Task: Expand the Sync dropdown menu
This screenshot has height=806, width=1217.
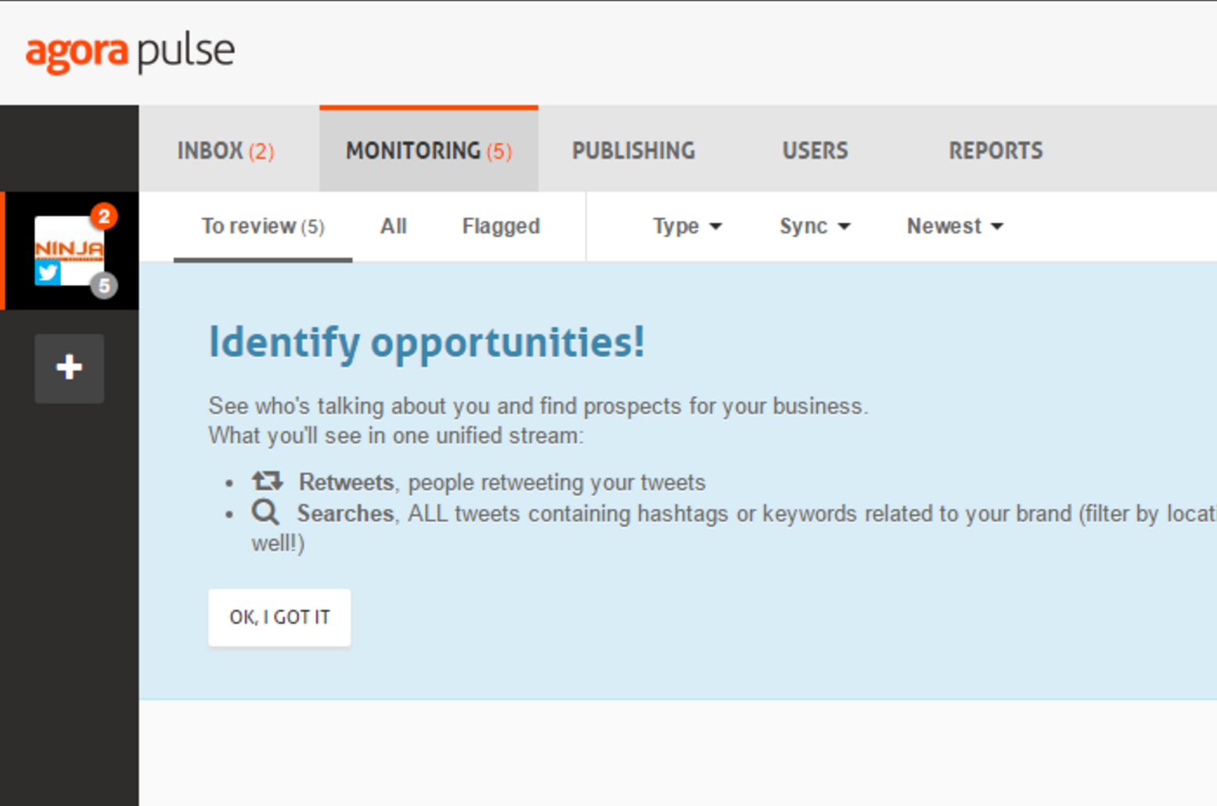Action: tap(814, 226)
